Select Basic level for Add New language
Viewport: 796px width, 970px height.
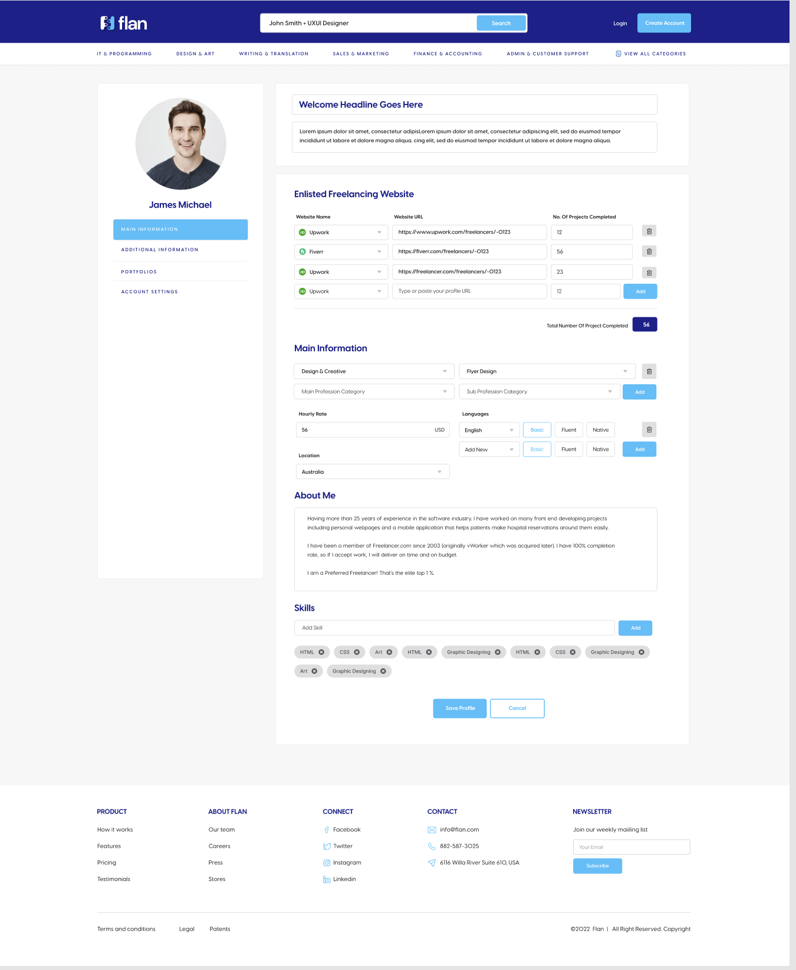(x=537, y=449)
